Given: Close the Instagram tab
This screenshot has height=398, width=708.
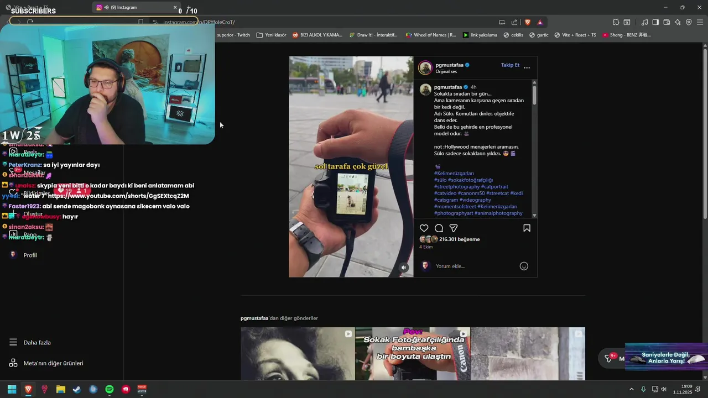Looking at the screenshot, I should (x=175, y=7).
